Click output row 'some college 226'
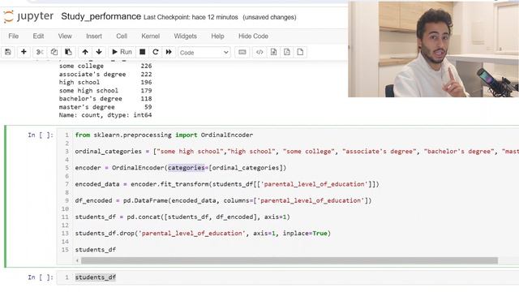Screen dimensions: 519x292 coord(105,66)
